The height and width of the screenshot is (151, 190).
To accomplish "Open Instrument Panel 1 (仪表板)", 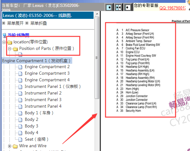I will pyautogui.click(x=53, y=86).
